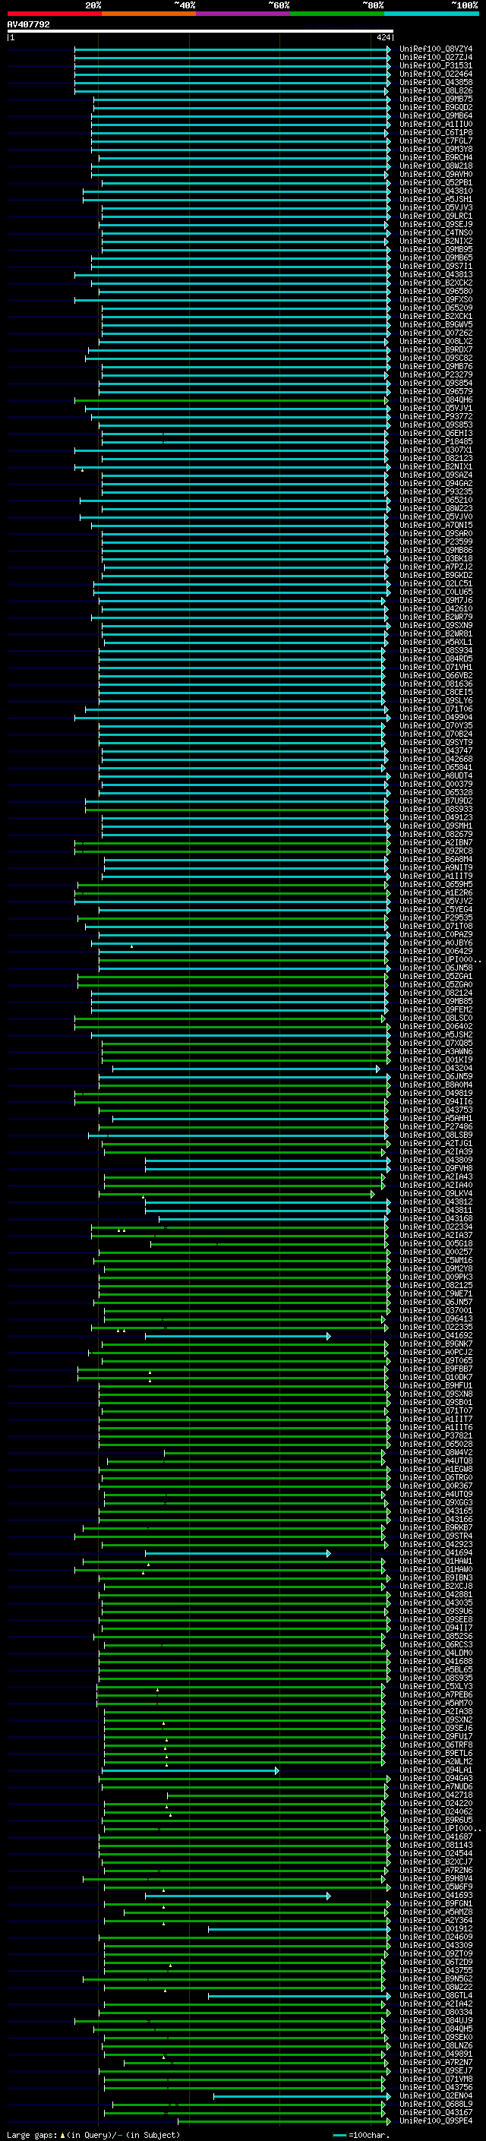Viewport: 486px width, 2141px height.
Task: Select hit label UniRef100_A5JSH1
Action: click(436, 200)
